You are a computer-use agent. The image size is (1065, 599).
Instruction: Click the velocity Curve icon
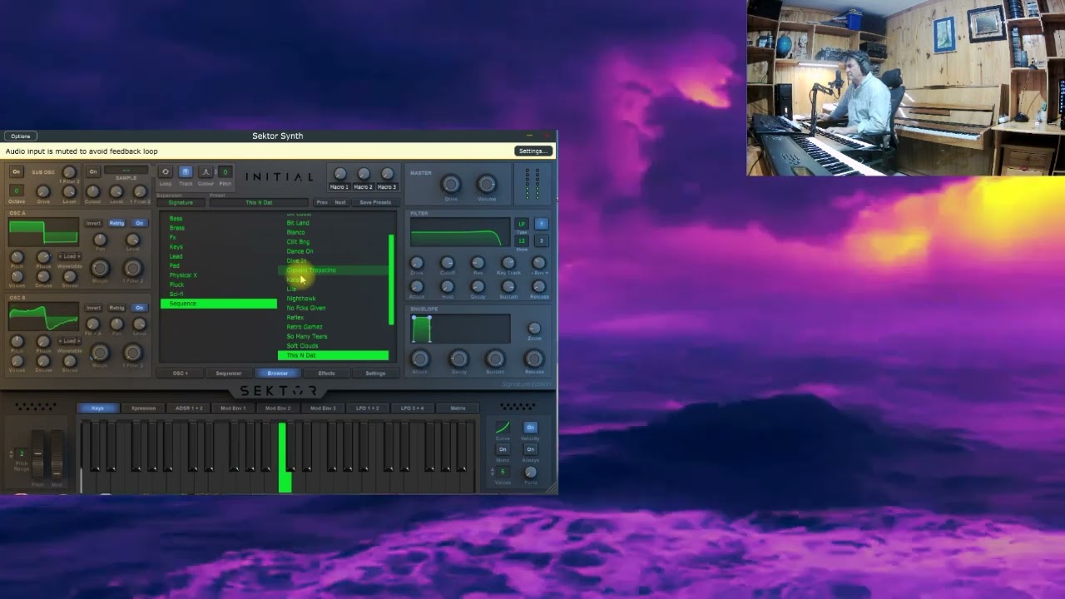pos(503,428)
